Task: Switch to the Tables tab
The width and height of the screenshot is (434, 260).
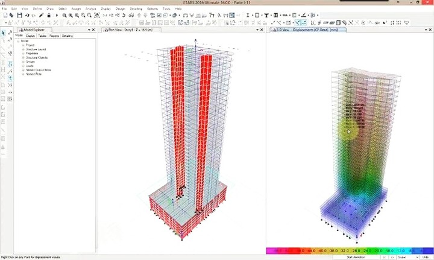Action: (42, 36)
